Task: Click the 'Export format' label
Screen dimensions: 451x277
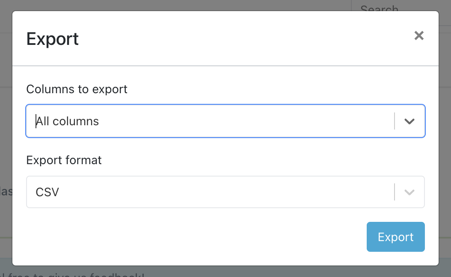Action: coord(64,160)
